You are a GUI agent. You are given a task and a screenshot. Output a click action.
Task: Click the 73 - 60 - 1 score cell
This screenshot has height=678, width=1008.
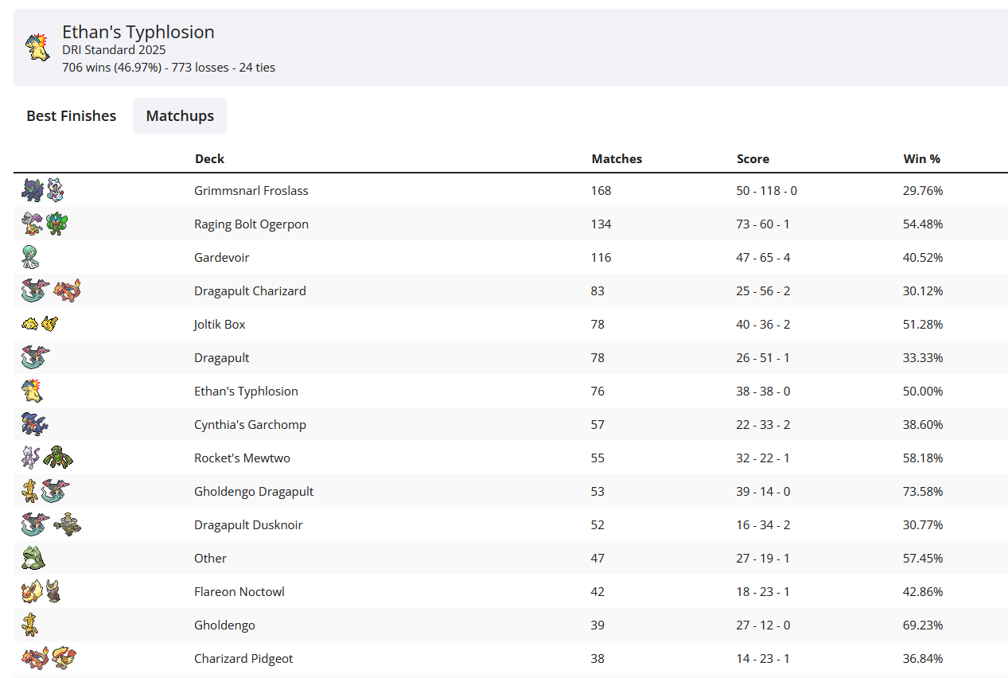(x=763, y=224)
